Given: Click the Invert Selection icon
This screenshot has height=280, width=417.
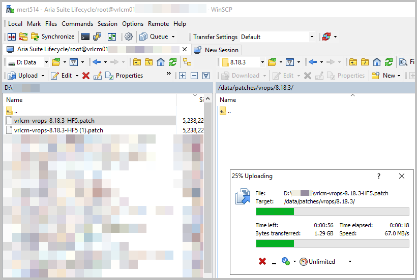Looking at the screenshot, I should 206,76.
